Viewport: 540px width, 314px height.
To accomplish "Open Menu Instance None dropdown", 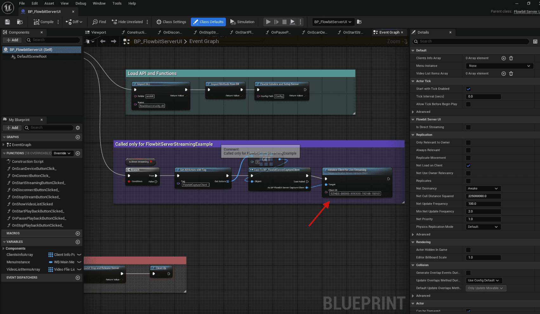I will [499, 66].
